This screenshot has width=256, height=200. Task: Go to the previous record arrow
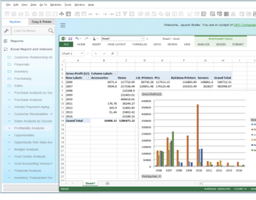[98, 14]
